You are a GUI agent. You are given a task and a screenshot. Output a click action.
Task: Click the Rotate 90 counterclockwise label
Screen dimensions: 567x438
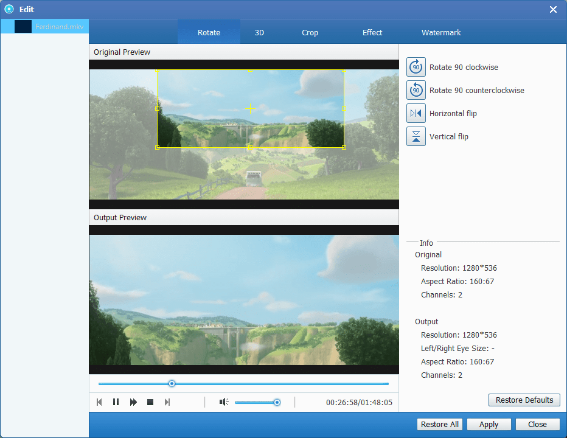coord(476,91)
